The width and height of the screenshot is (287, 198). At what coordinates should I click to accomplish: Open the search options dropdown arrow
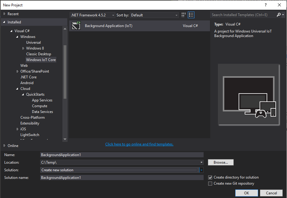point(283,15)
